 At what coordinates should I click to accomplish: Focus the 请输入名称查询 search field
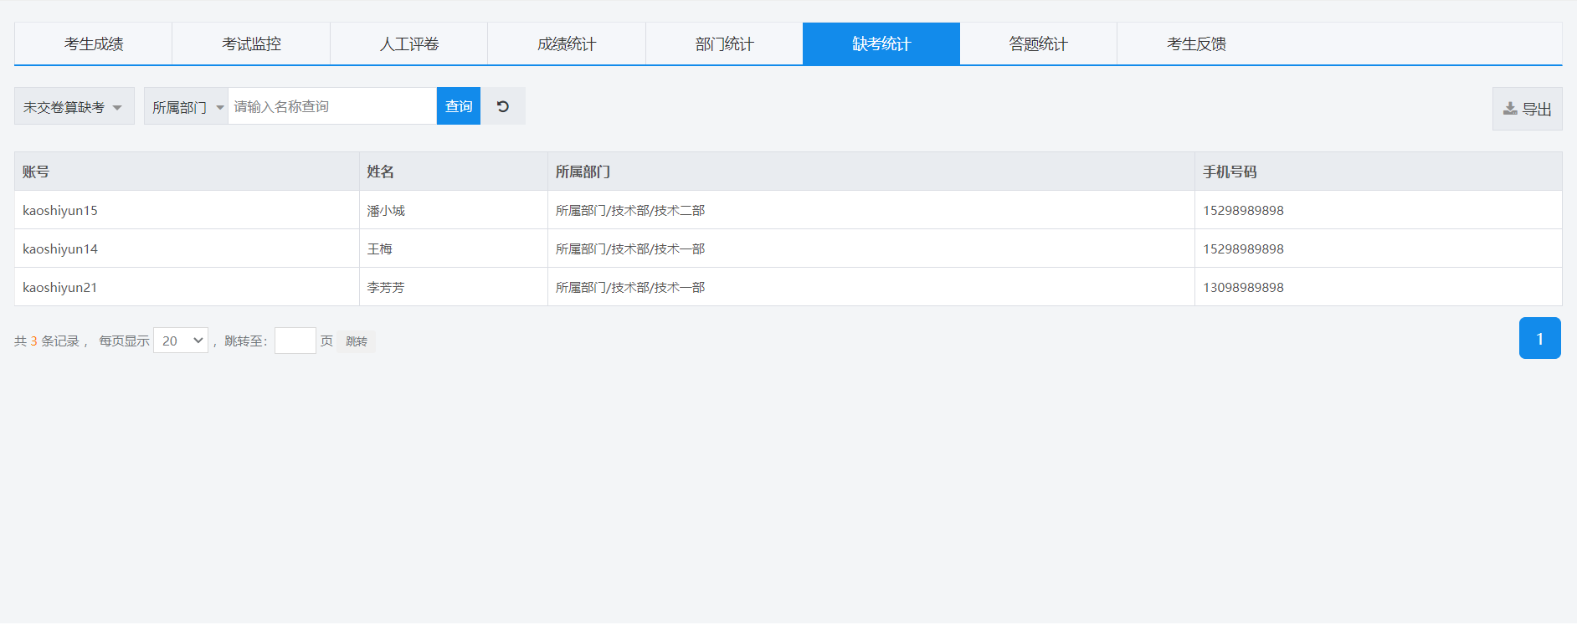331,106
